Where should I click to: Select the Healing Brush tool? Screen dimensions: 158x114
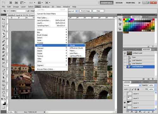(x=3, y=41)
